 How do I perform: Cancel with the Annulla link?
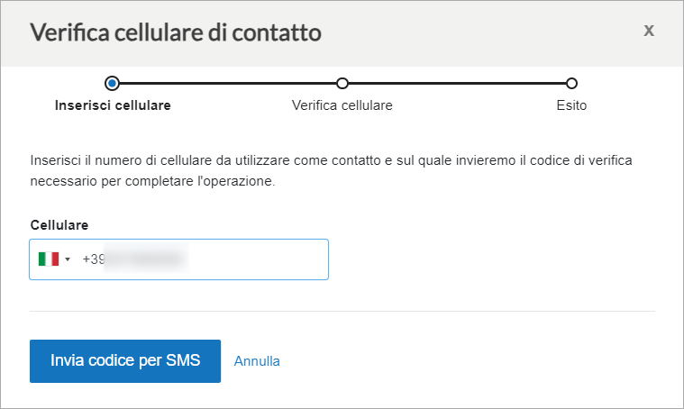click(257, 361)
